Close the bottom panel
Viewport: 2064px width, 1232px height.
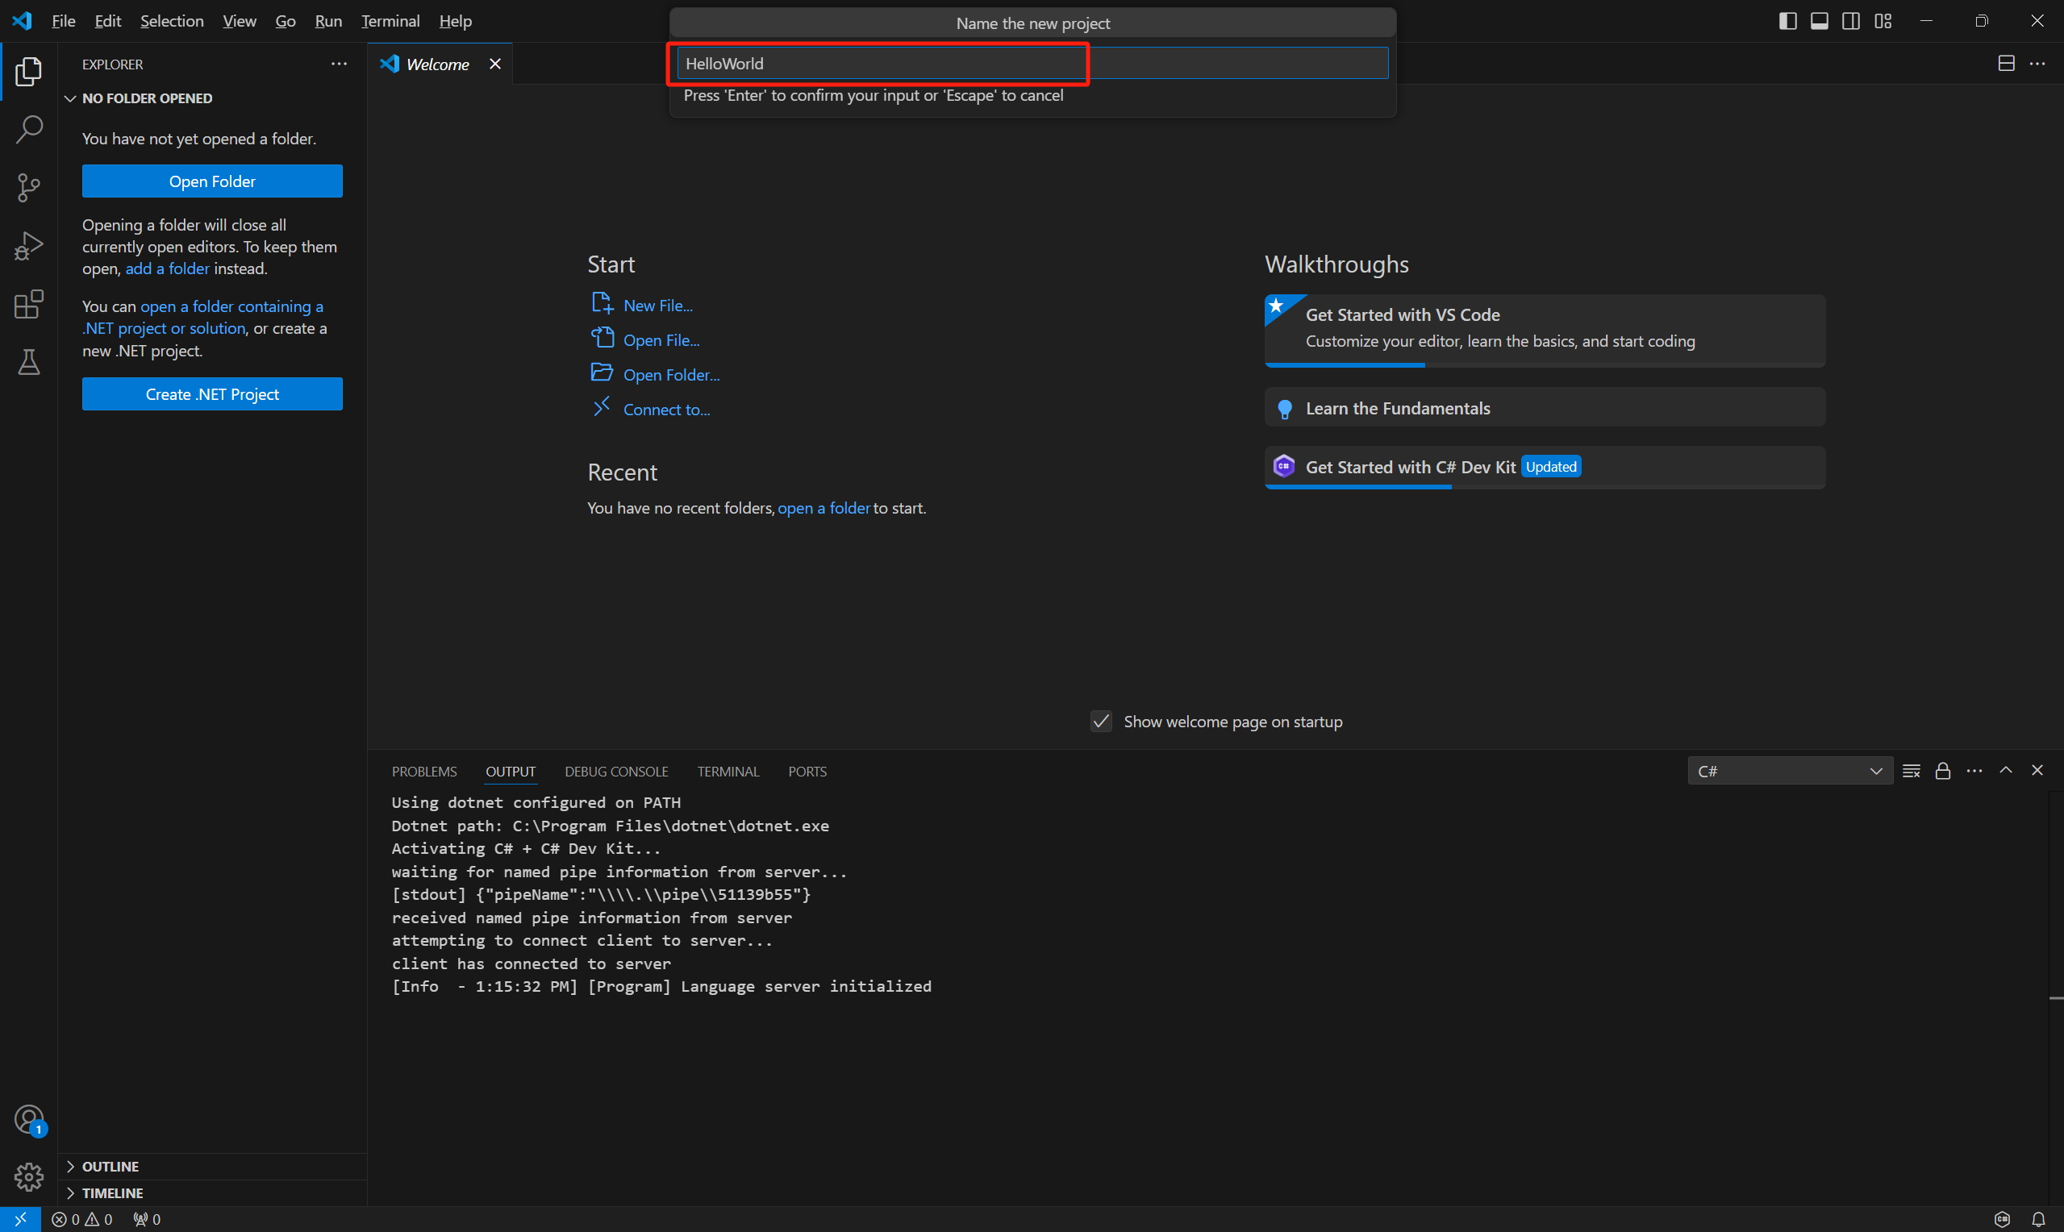[x=2037, y=771]
